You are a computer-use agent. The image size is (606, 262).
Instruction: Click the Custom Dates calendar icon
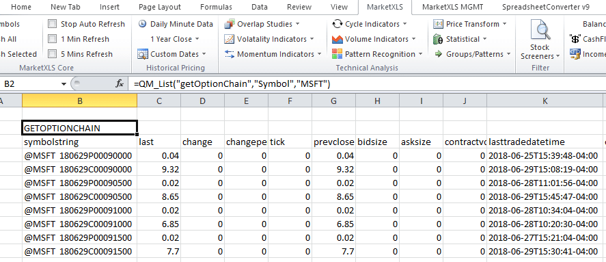click(x=143, y=54)
